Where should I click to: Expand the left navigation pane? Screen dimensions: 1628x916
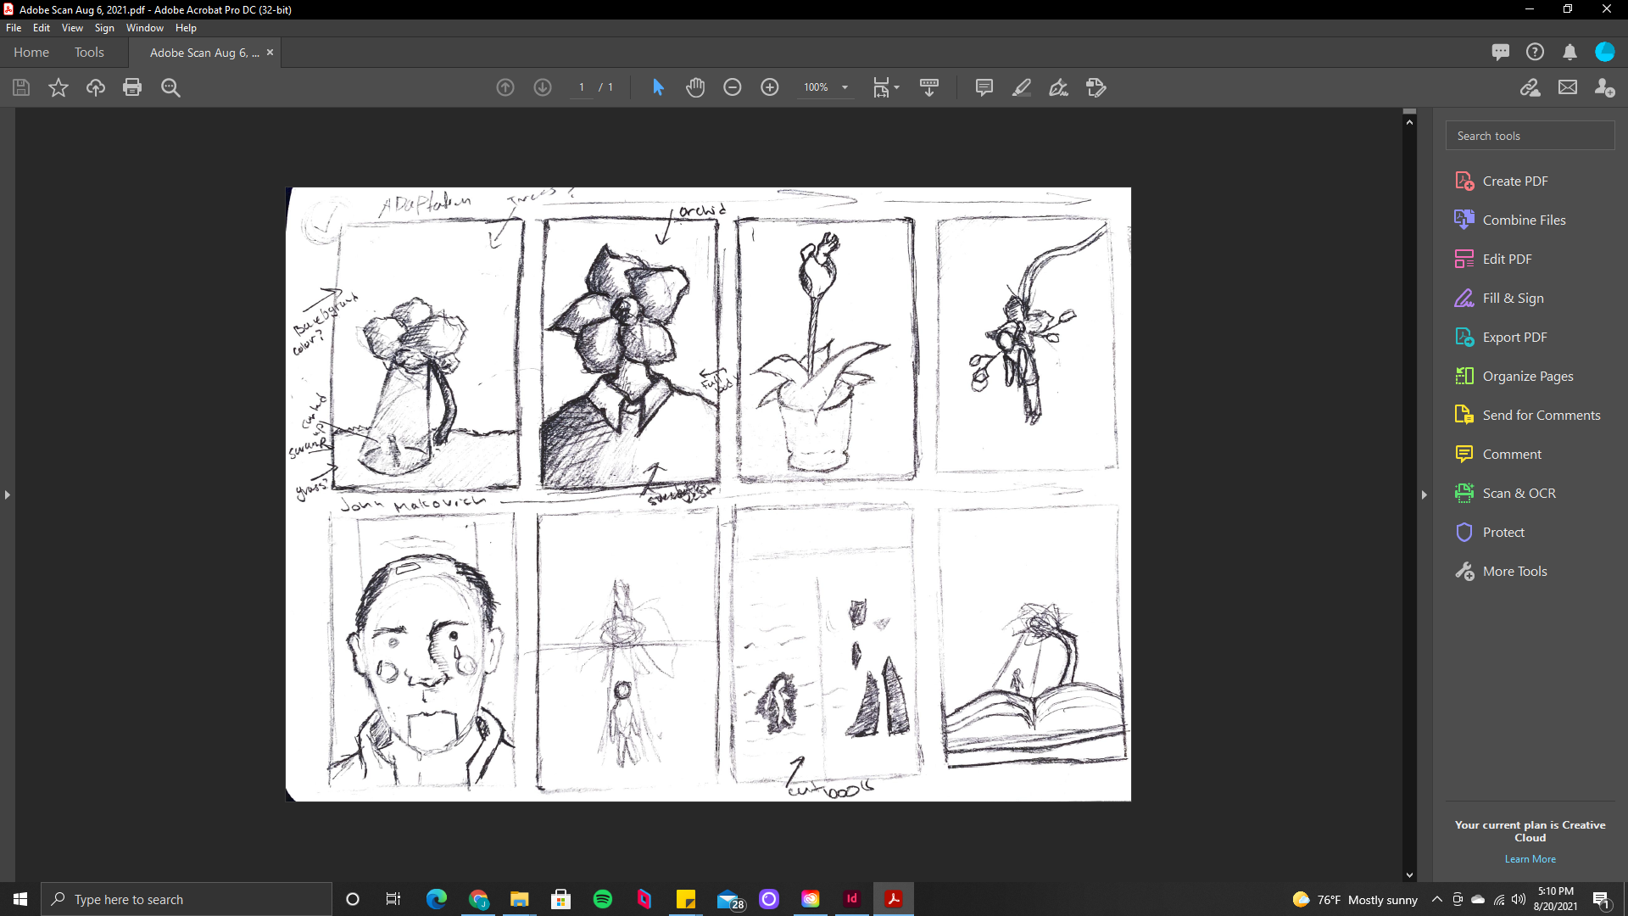(x=8, y=494)
